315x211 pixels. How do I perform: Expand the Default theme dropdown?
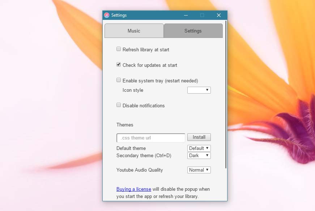199,148
